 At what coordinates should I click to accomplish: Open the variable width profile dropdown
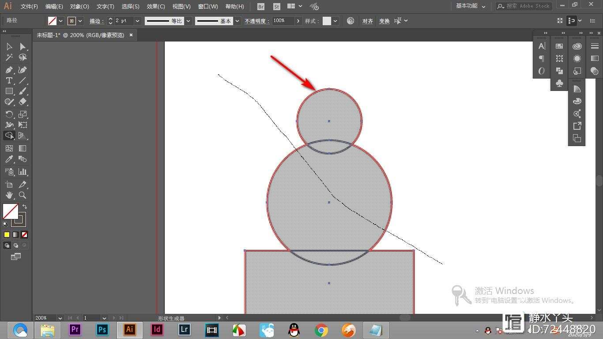pos(188,21)
